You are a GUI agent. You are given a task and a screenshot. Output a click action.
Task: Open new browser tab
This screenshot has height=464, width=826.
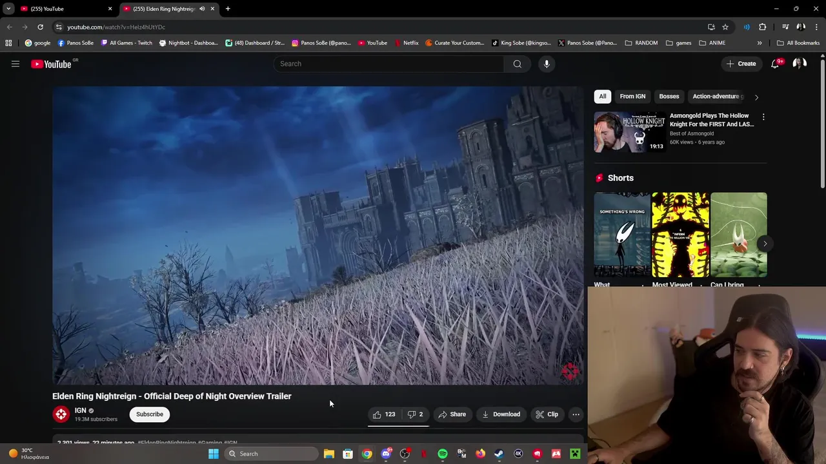coord(228,9)
